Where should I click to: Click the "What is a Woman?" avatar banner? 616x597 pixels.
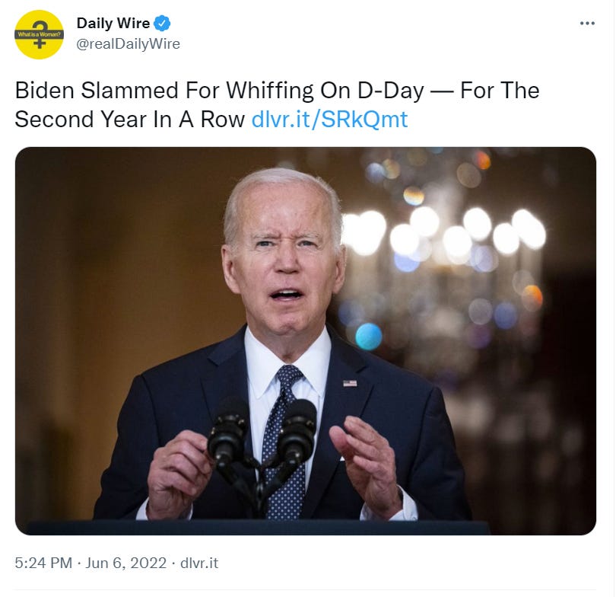39,34
